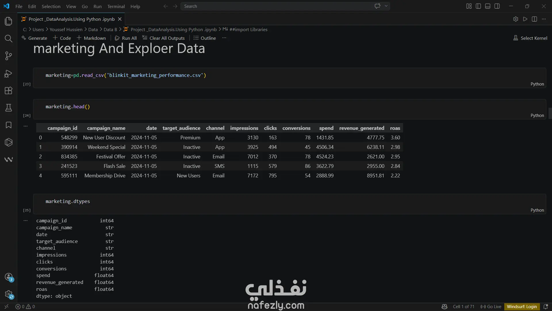Open the chat dropdown arrow in title bar
552x311 pixels.
click(x=386, y=6)
